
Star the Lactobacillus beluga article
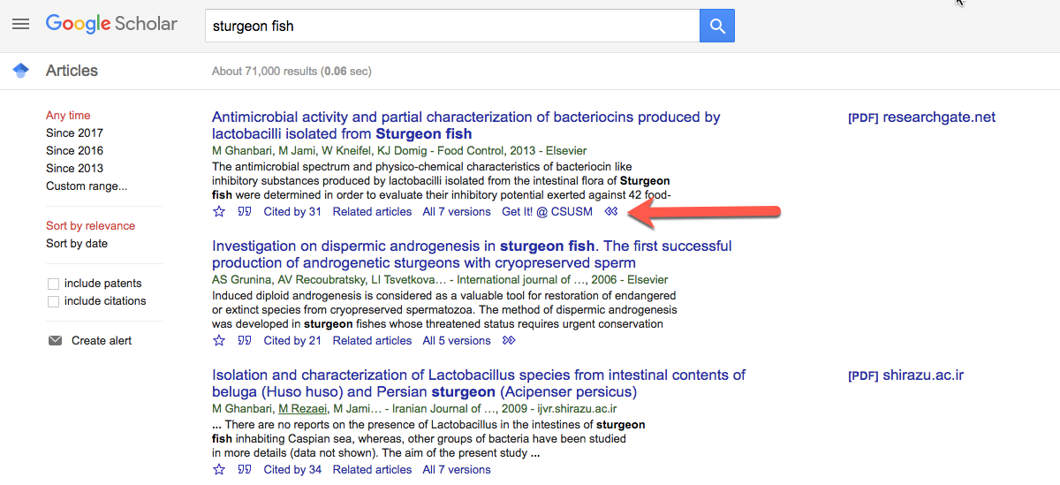[x=219, y=470]
